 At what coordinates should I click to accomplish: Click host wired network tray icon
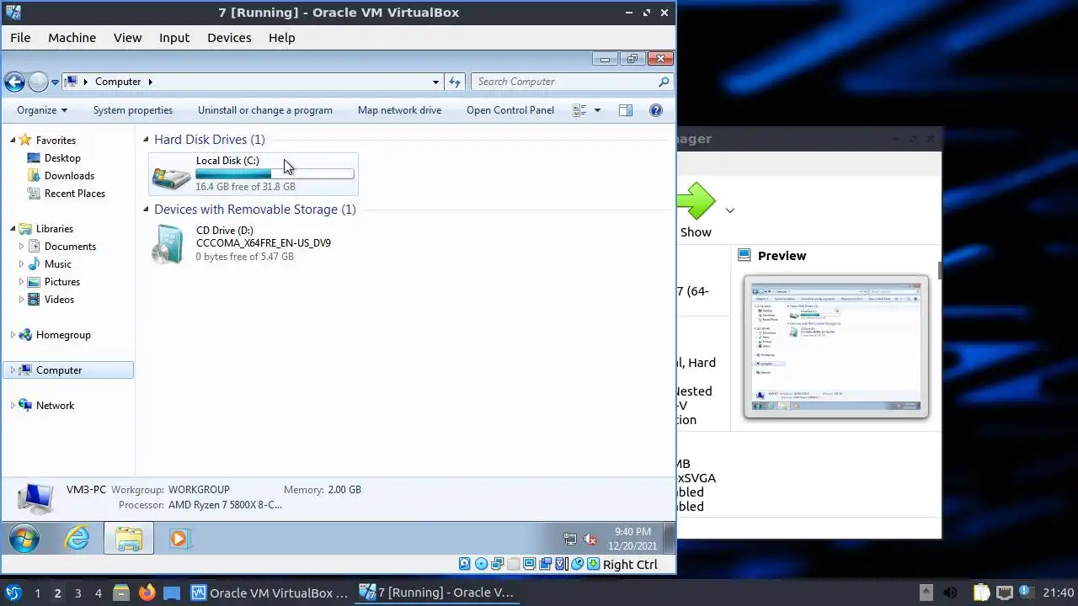1004,593
